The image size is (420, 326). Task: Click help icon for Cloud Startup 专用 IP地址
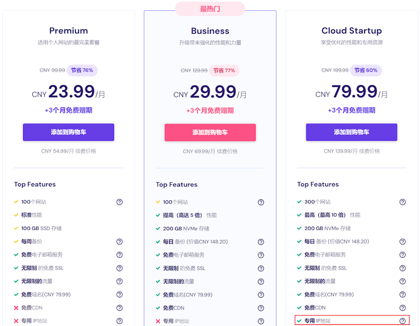click(x=402, y=321)
